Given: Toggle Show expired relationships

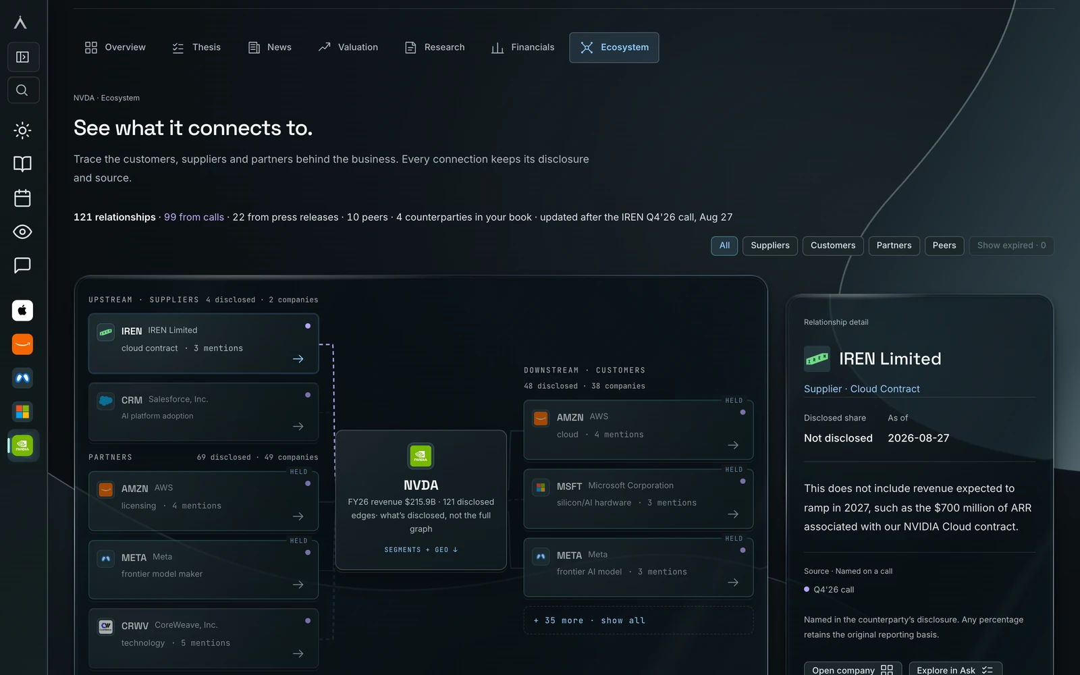Looking at the screenshot, I should [x=1011, y=246].
